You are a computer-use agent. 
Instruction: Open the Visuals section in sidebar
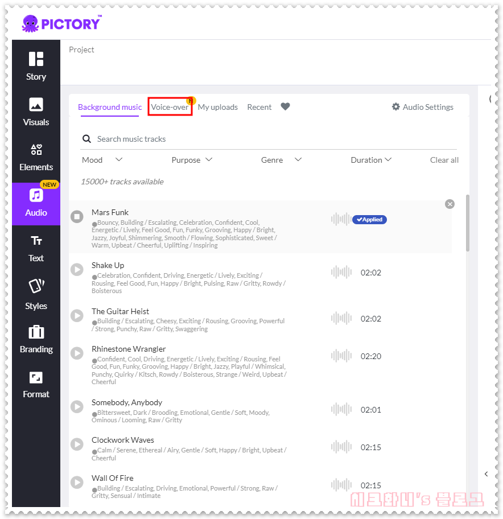coord(36,112)
